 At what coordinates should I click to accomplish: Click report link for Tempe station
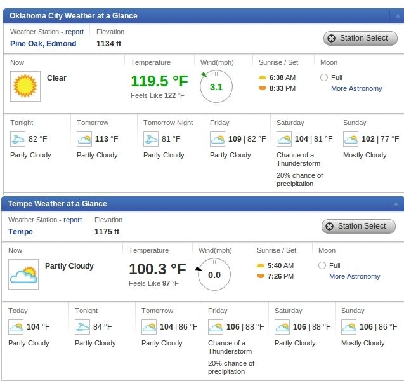(72, 220)
